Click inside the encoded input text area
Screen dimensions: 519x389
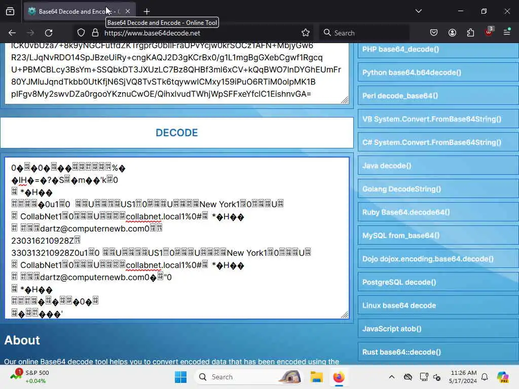[177, 73]
